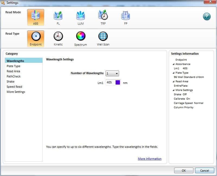Choose the Well Scan read type
Viewport: 217px width, 176px height.
tap(103, 39)
